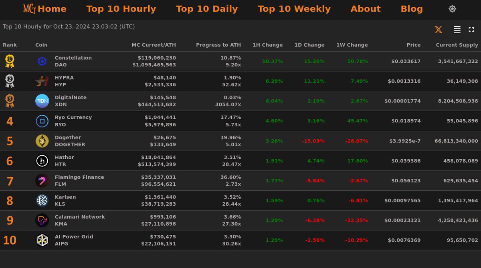This screenshot has width=481, height=268.
Task: Sort by MC Current/ATH column header
Action: pyautogui.click(x=154, y=45)
